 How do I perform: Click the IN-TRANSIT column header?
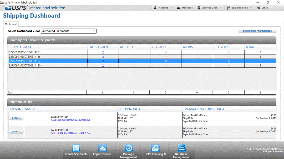[x=160, y=47]
